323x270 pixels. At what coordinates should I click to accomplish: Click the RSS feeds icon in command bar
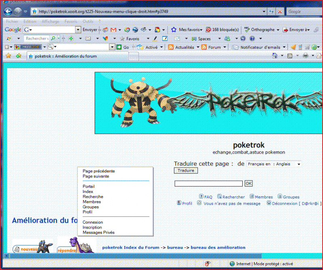coord(290,56)
